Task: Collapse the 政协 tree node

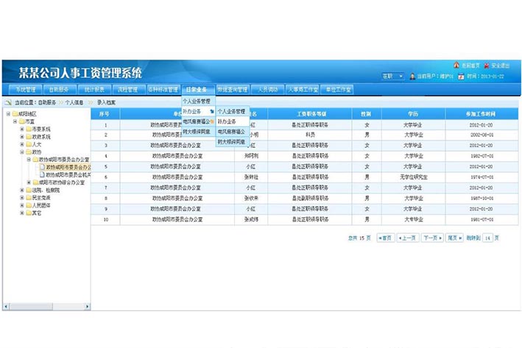Action: (22, 152)
